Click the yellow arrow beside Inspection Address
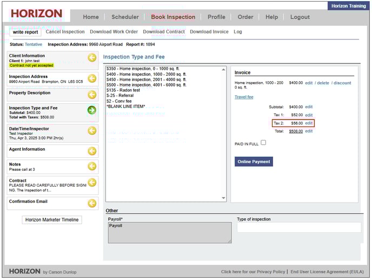 pos(92,78)
